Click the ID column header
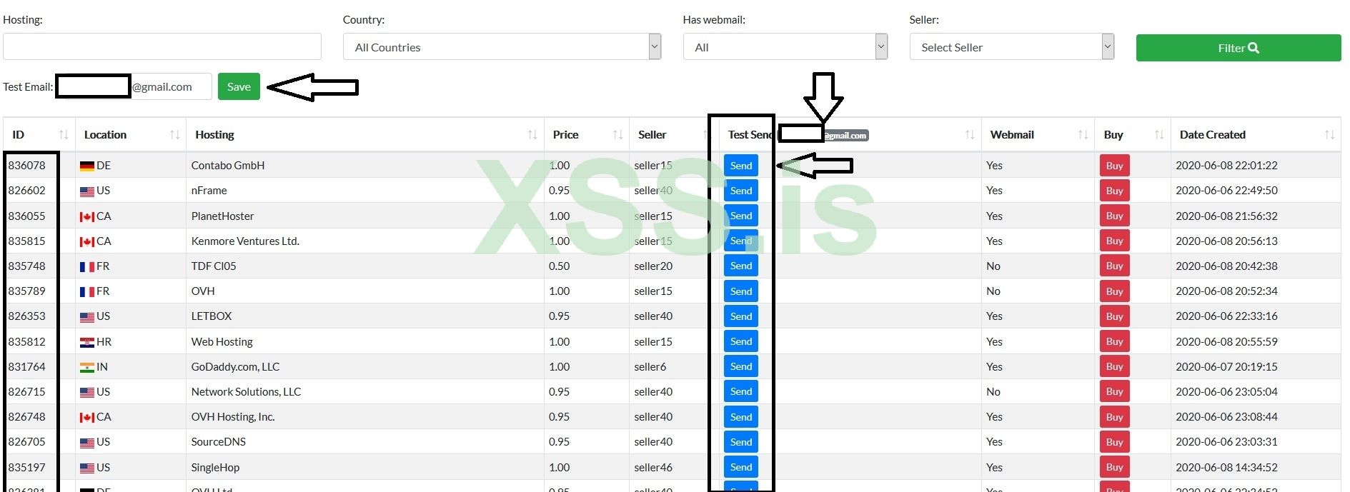Screen dimensions: 1350x492 (x=39, y=135)
